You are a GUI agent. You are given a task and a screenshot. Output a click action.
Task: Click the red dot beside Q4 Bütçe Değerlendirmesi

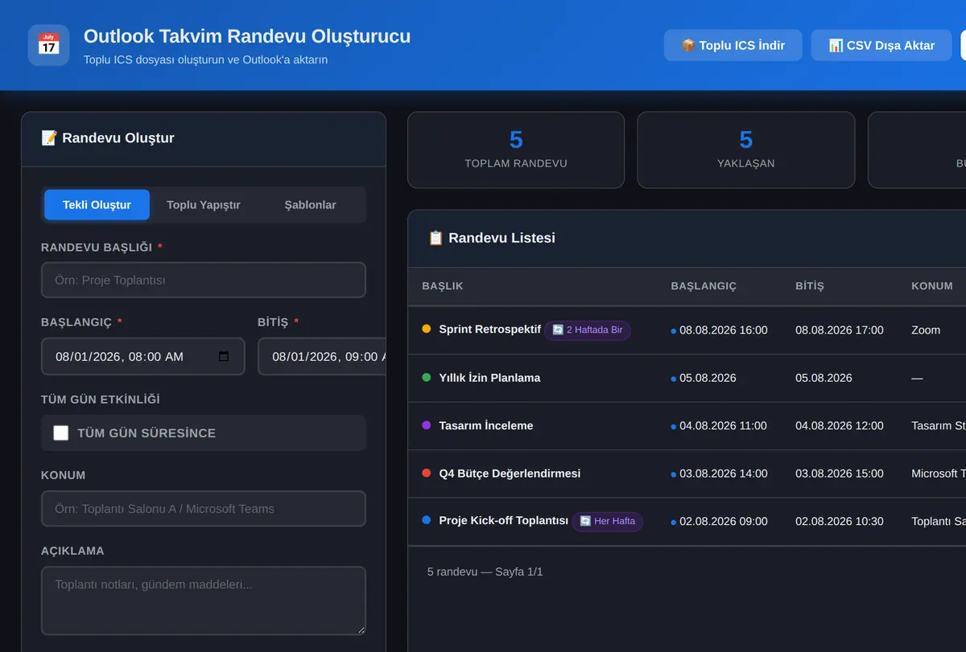pos(427,473)
